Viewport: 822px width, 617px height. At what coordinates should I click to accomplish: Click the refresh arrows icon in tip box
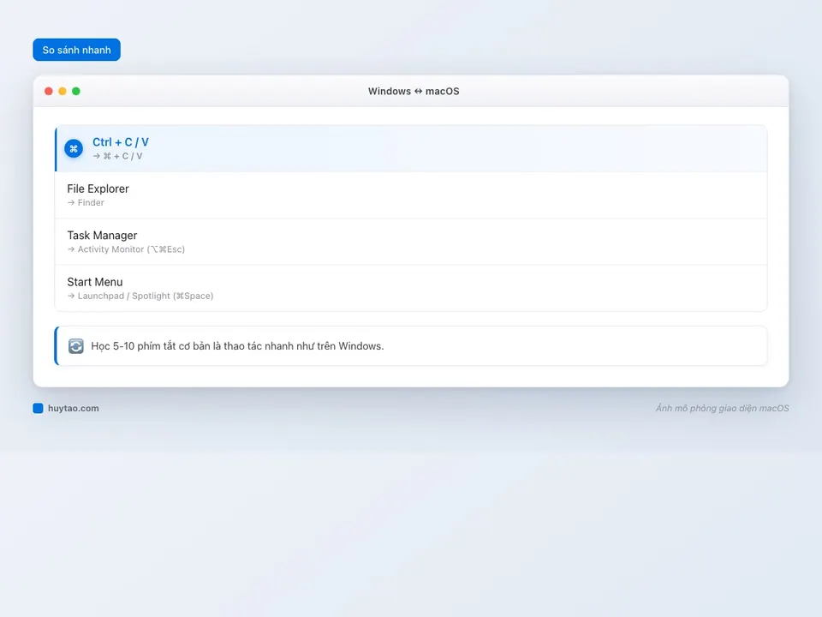tap(76, 346)
